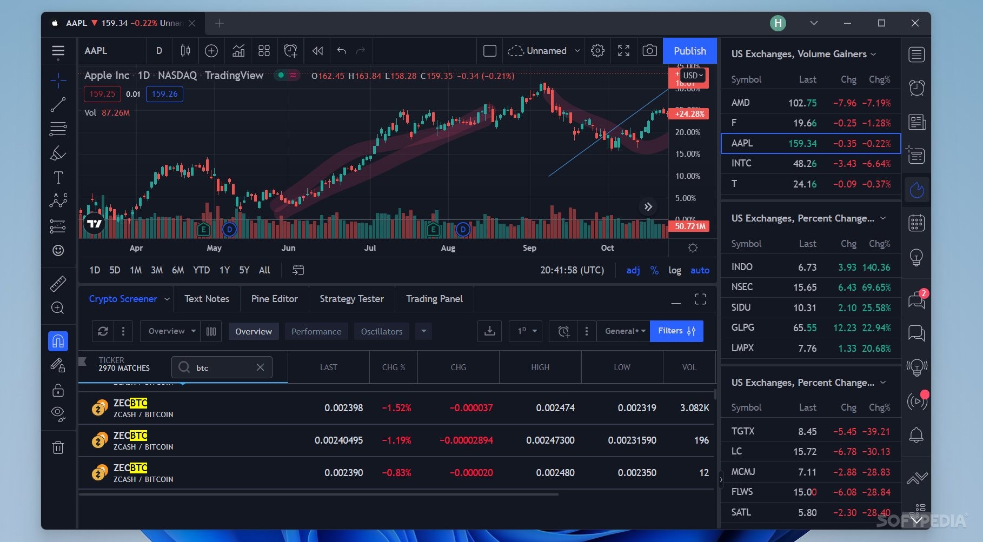Select the brush drawing tool
983x542 pixels.
[58, 153]
